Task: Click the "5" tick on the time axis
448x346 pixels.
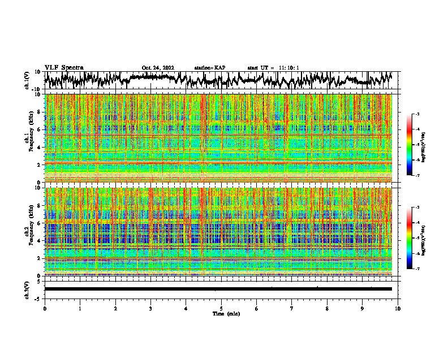Action: pyautogui.click(x=221, y=309)
